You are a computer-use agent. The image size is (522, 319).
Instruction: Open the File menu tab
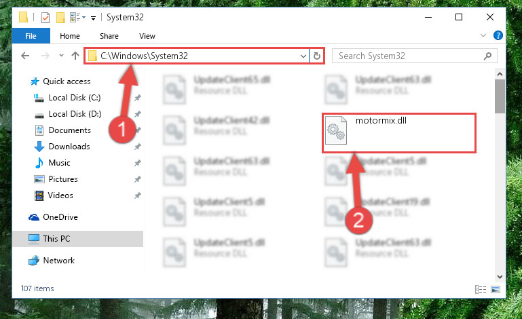31,36
